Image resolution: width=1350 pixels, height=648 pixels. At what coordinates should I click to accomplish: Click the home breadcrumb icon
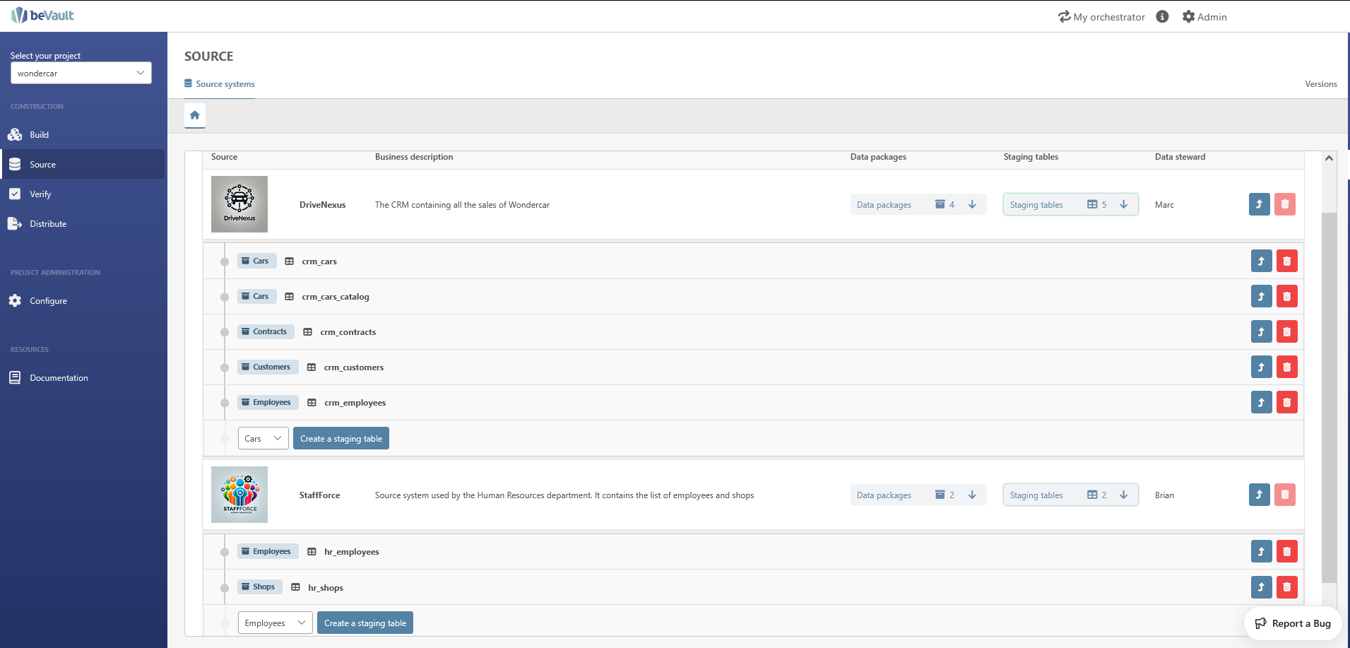click(x=194, y=115)
